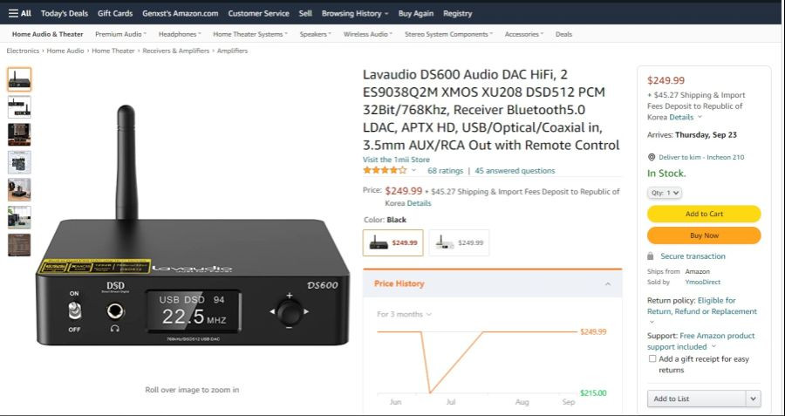This screenshot has height=416, width=785.
Task: Visit the 1mii Store
Action: 396,160
